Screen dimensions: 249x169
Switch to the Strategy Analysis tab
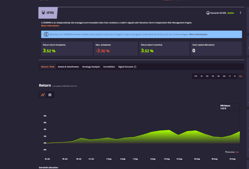tap(91, 67)
